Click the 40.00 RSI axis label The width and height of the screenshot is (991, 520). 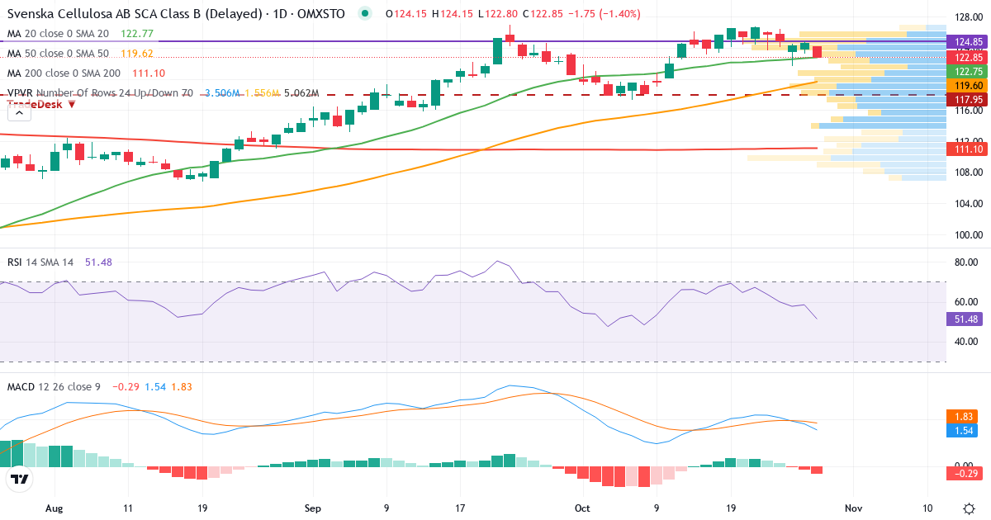tap(965, 342)
